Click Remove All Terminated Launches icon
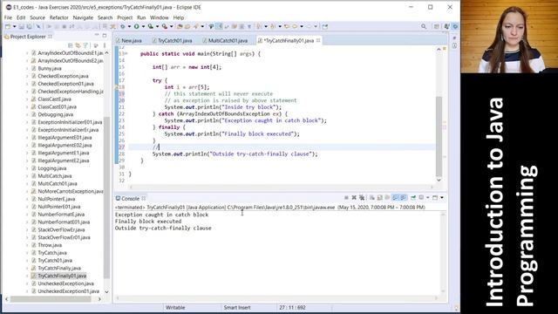 pyautogui.click(x=362, y=198)
